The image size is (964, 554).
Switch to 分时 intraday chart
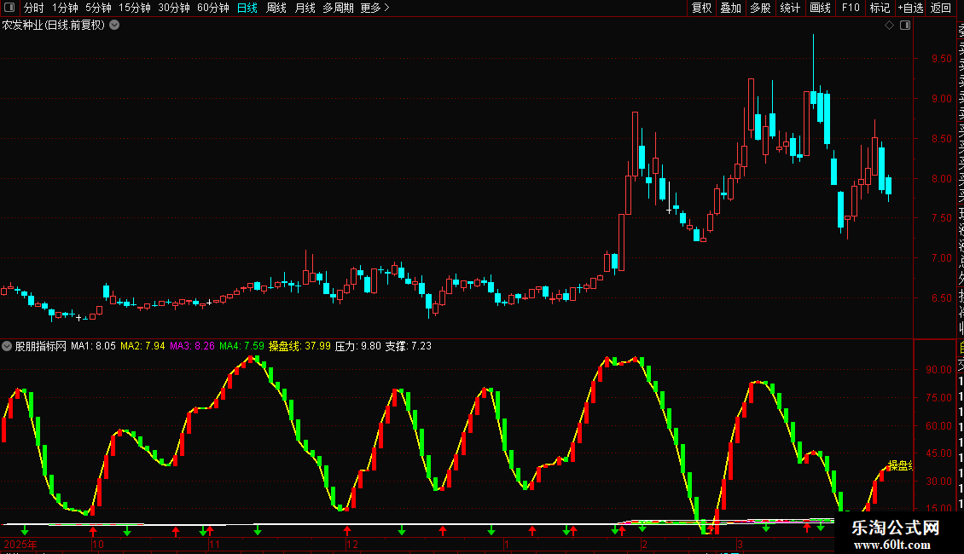(33, 8)
